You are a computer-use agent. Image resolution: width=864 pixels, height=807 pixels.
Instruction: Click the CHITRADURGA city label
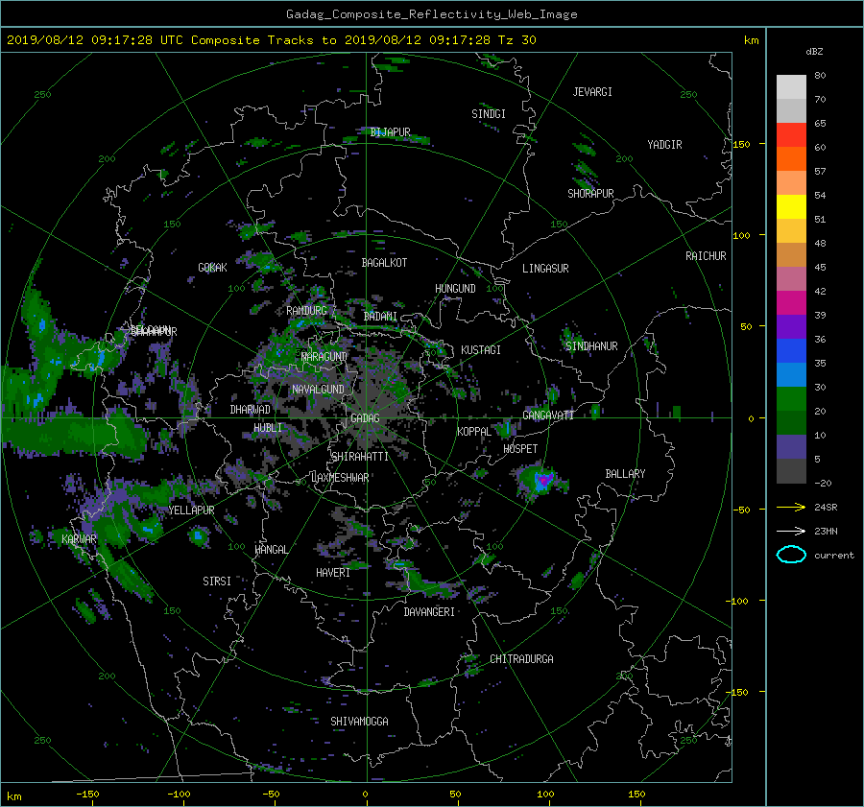(x=521, y=659)
